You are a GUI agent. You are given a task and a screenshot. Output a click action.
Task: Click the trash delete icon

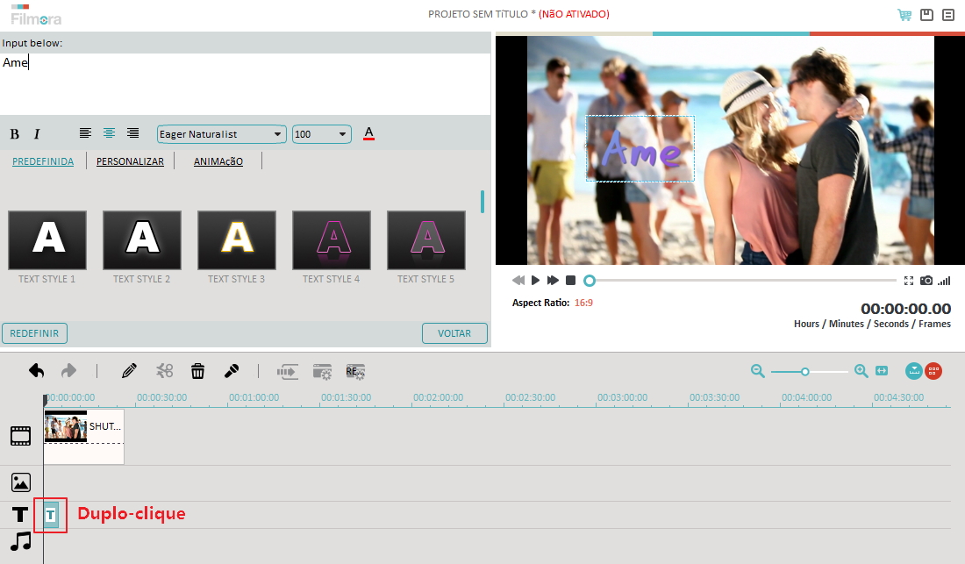pos(198,371)
